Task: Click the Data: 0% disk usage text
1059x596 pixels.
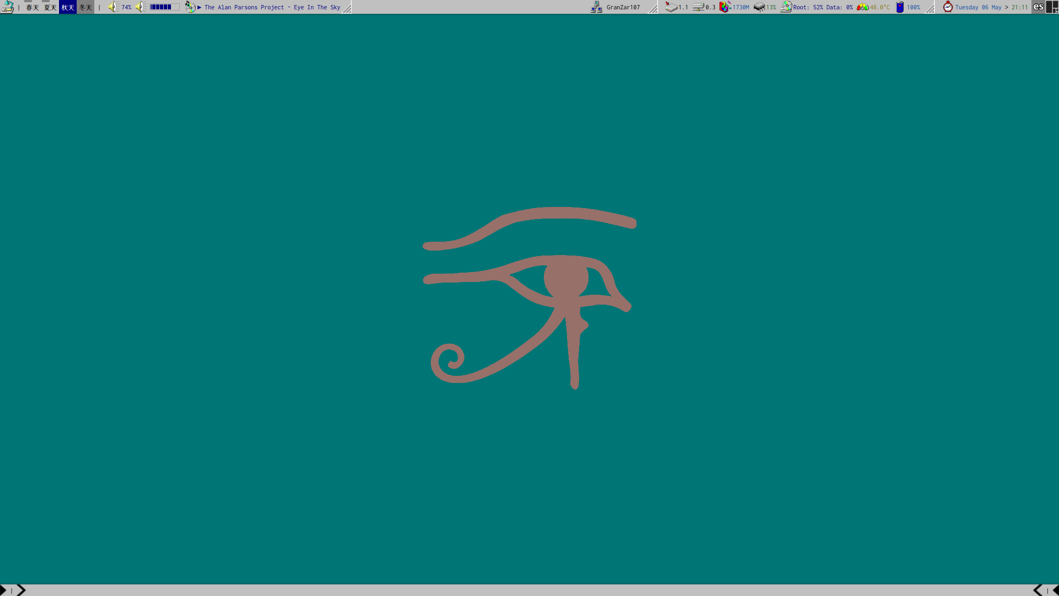Action: coord(839,8)
